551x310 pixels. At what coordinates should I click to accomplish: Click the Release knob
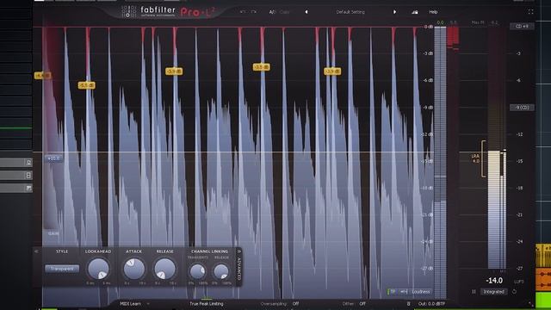pyautogui.click(x=164, y=269)
